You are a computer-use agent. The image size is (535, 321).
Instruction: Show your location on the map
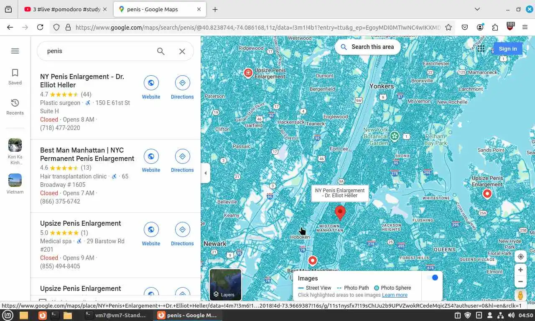coord(520,257)
